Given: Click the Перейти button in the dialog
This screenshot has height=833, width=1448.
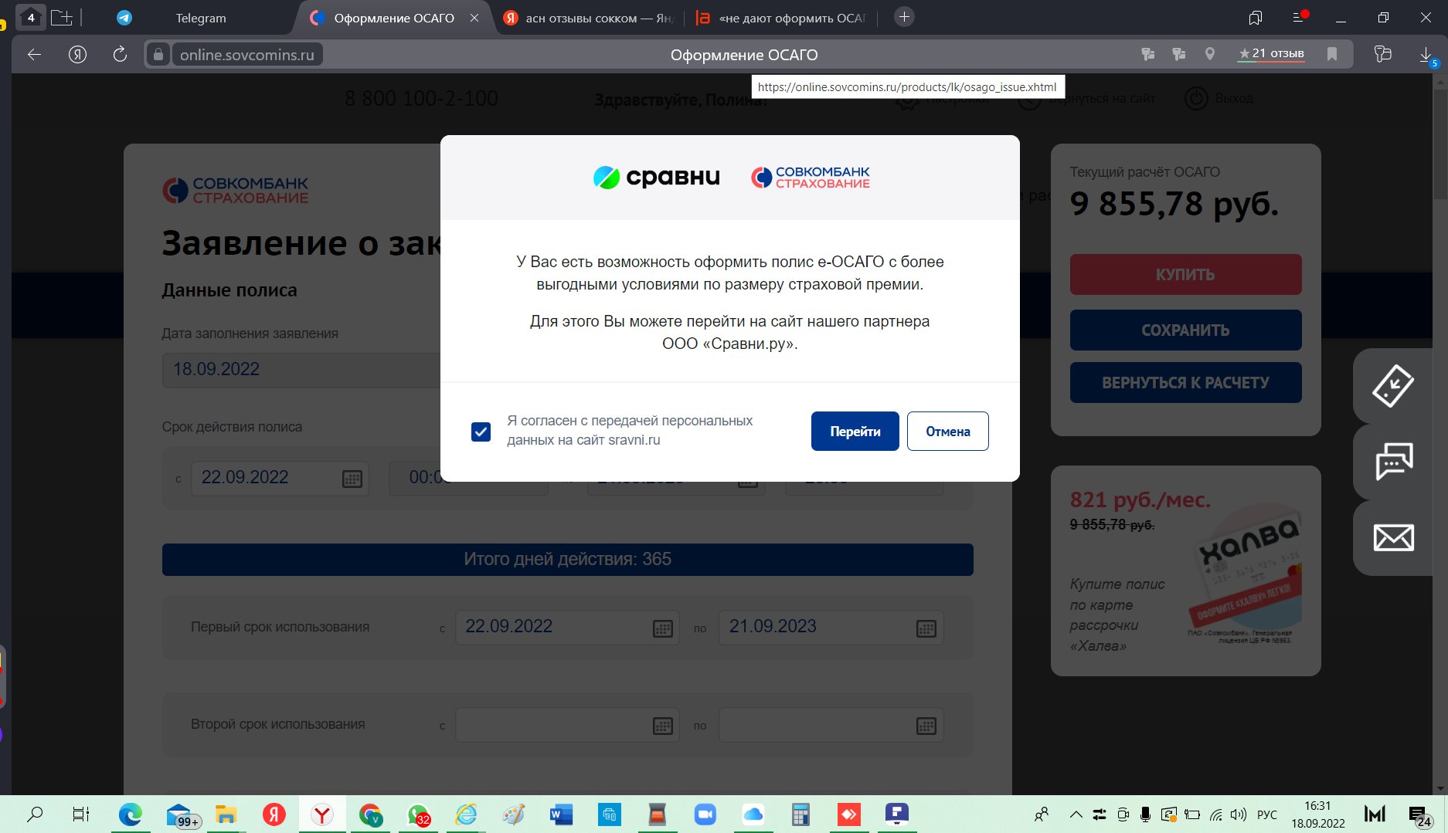Looking at the screenshot, I should point(855,431).
